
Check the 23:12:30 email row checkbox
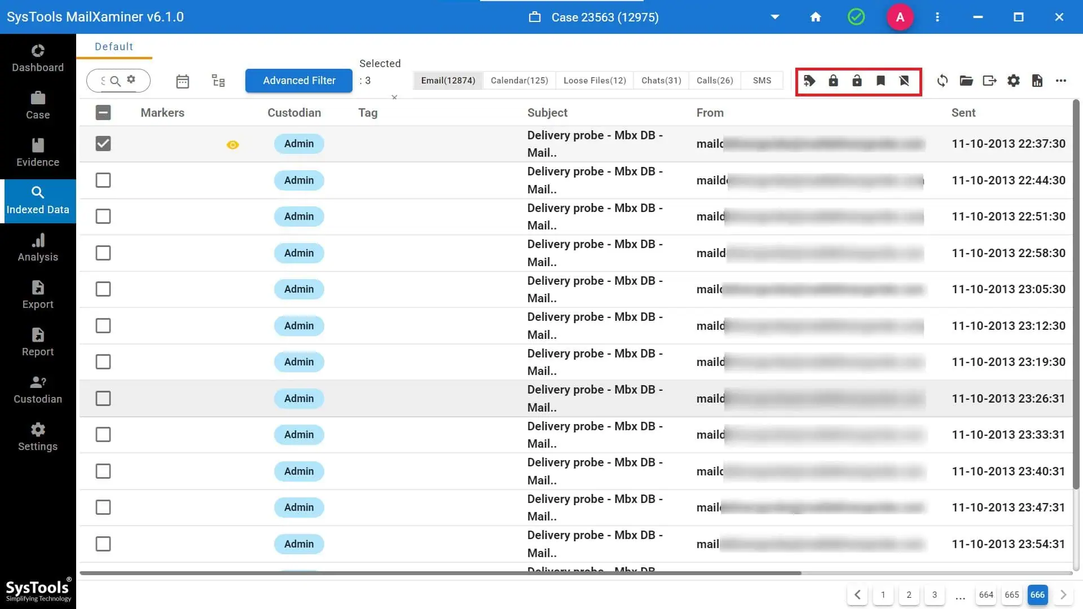pyautogui.click(x=103, y=325)
